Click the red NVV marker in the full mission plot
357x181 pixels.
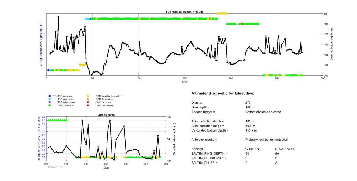coord(242,24)
